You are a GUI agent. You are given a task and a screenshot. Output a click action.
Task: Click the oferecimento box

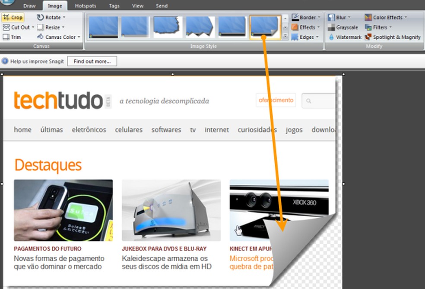coord(276,100)
